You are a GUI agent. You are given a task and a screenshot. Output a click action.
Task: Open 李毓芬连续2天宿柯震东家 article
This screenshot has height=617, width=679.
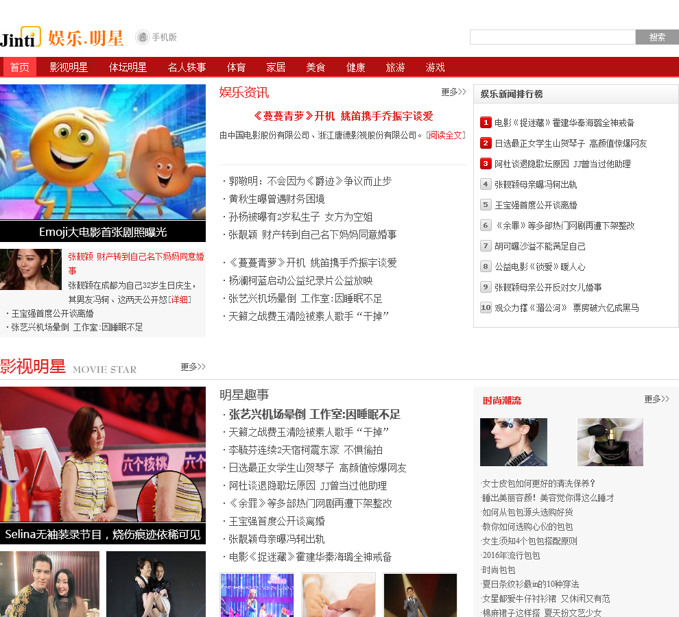point(305,450)
